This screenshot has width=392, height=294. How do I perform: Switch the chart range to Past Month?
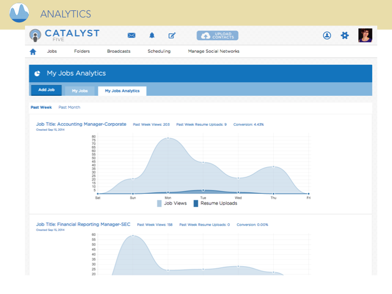pyautogui.click(x=69, y=107)
